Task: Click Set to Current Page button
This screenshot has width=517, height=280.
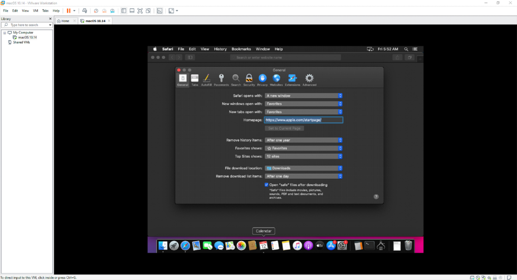Action: (x=284, y=128)
